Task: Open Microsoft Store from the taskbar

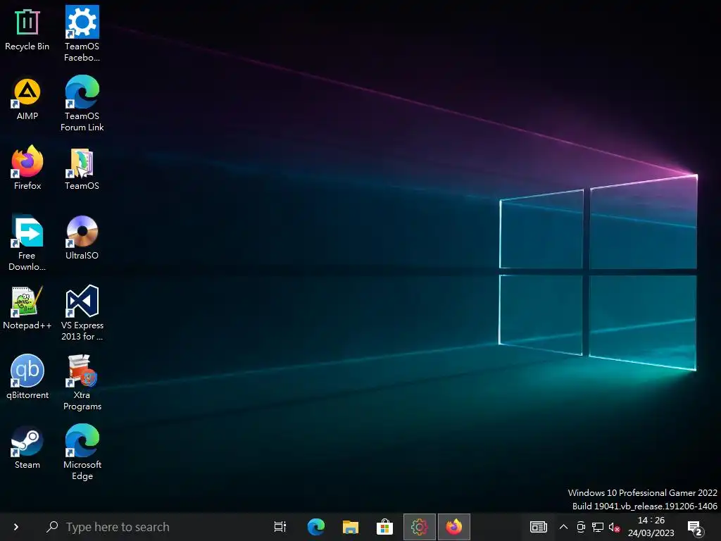Action: pyautogui.click(x=384, y=527)
